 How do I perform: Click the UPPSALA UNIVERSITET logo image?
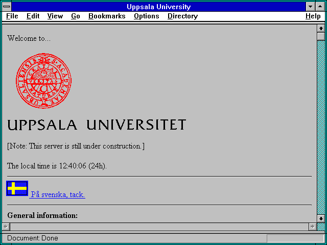97,125
